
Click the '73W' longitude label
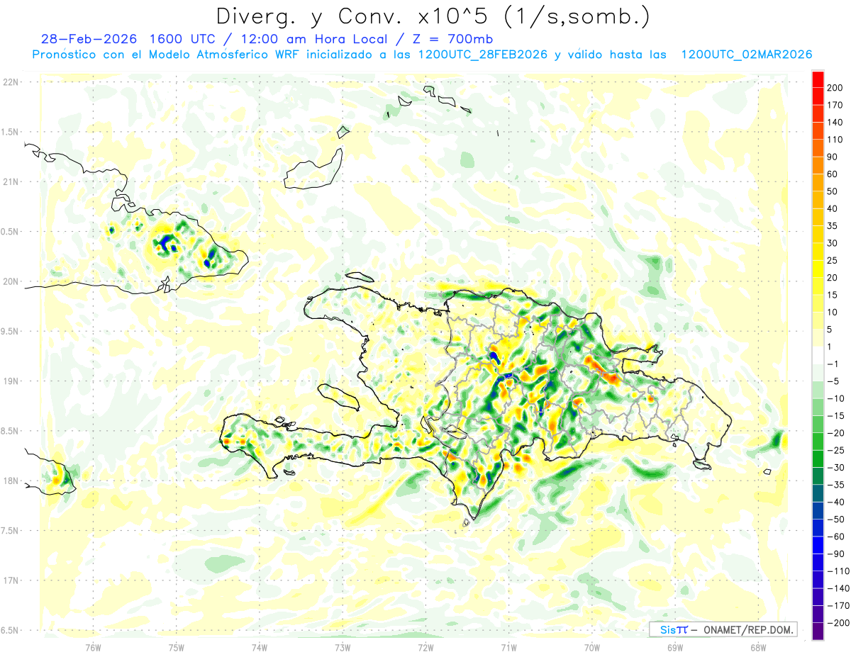(343, 647)
